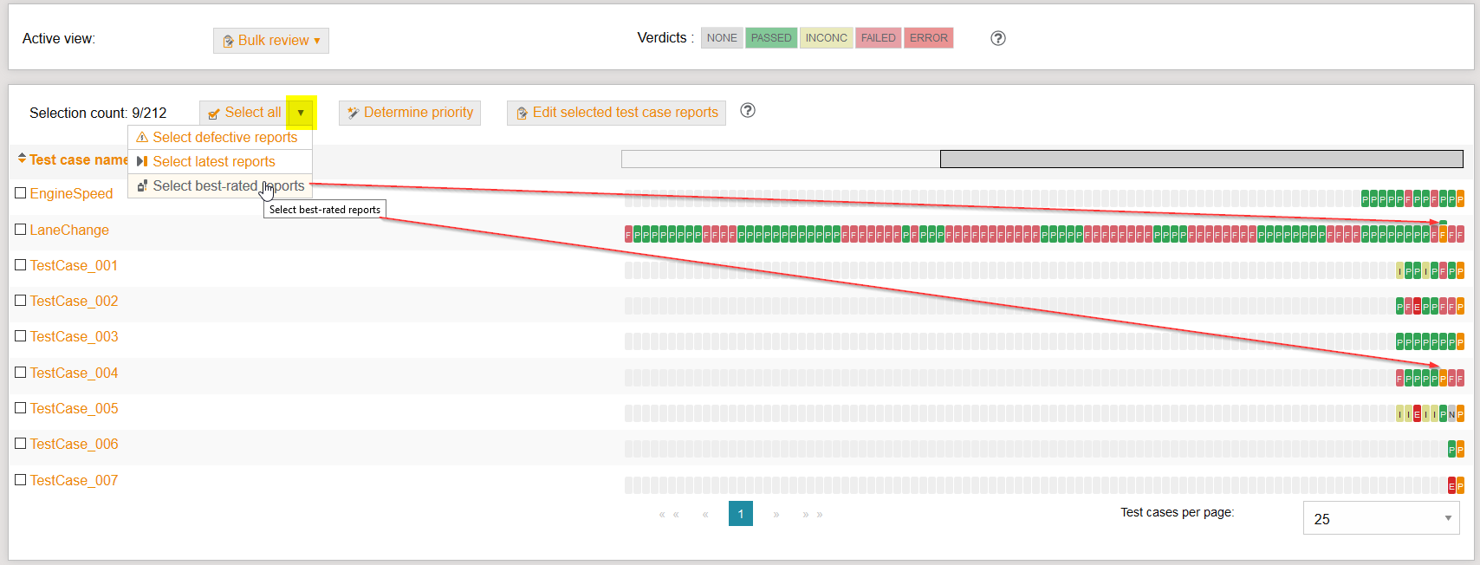The width and height of the screenshot is (1480, 565).
Task: Enable the TestCase_003 checkbox
Action: point(21,336)
